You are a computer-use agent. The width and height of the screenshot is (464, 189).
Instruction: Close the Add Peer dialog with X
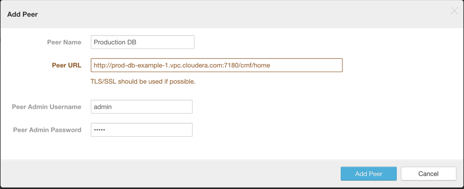point(454,11)
